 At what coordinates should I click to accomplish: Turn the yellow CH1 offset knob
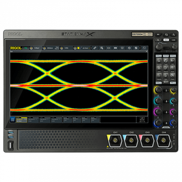coord(174,90)
